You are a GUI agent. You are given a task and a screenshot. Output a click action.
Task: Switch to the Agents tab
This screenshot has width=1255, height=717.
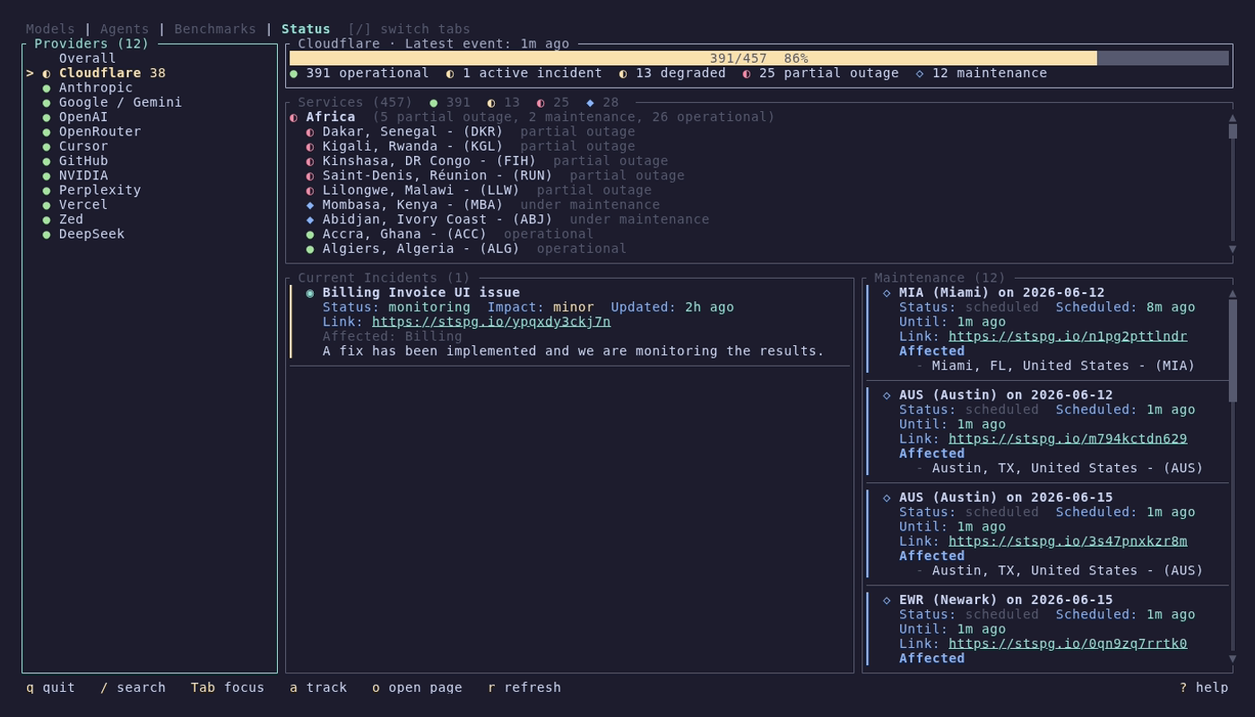pyautogui.click(x=125, y=29)
